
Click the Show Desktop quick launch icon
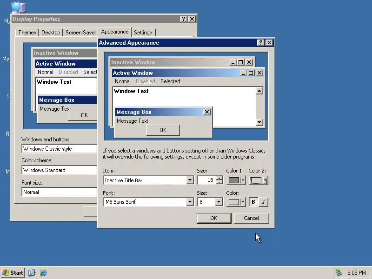coord(32,273)
